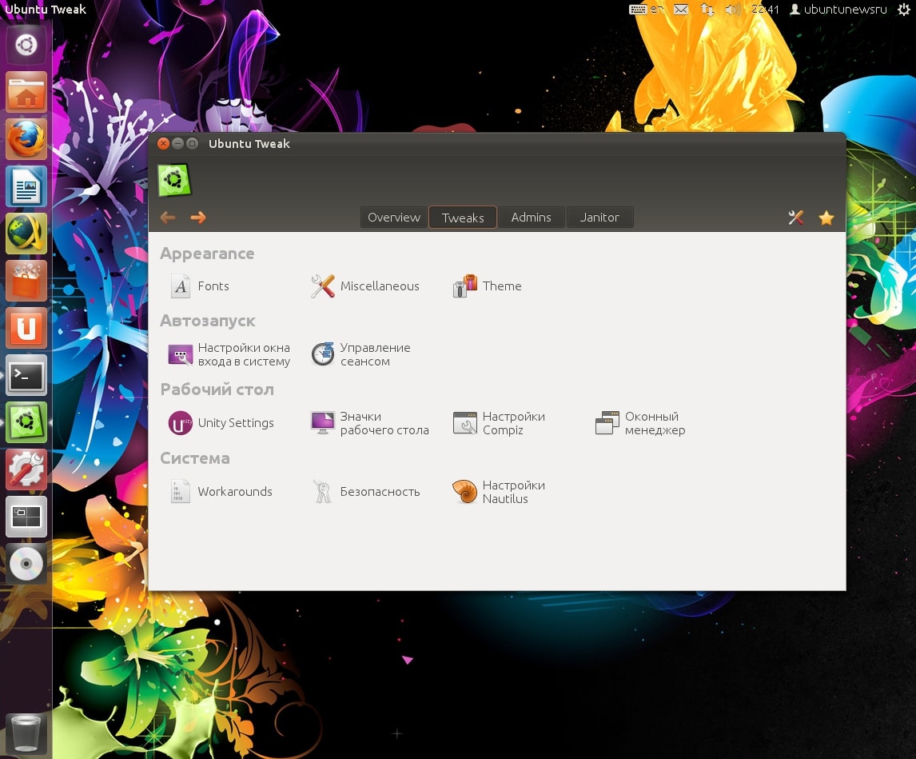Open keyboard layout indicator in top panel
916x759 pixels.
tap(646, 10)
